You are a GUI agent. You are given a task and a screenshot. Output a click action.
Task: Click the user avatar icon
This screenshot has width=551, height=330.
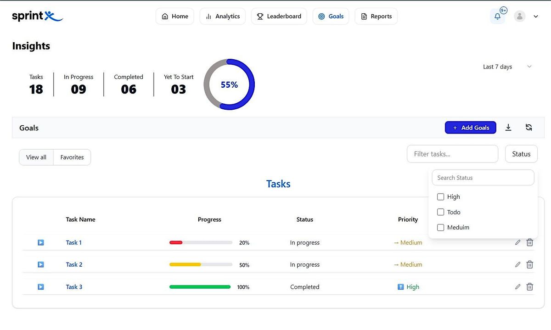tap(519, 17)
